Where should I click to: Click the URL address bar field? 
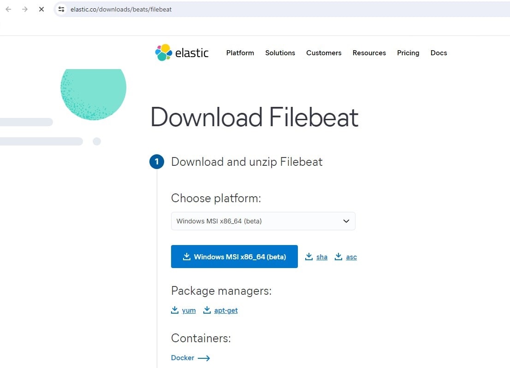277,9
